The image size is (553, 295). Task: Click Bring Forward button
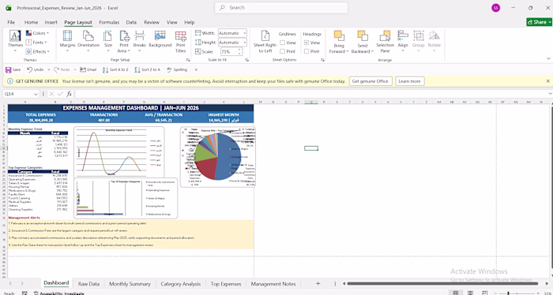339,42
